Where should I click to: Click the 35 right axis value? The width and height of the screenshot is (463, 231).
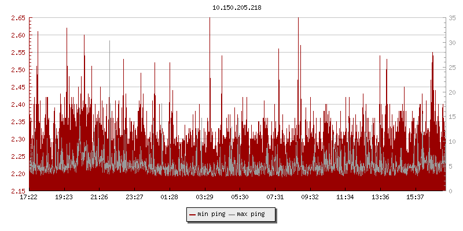[453, 18]
